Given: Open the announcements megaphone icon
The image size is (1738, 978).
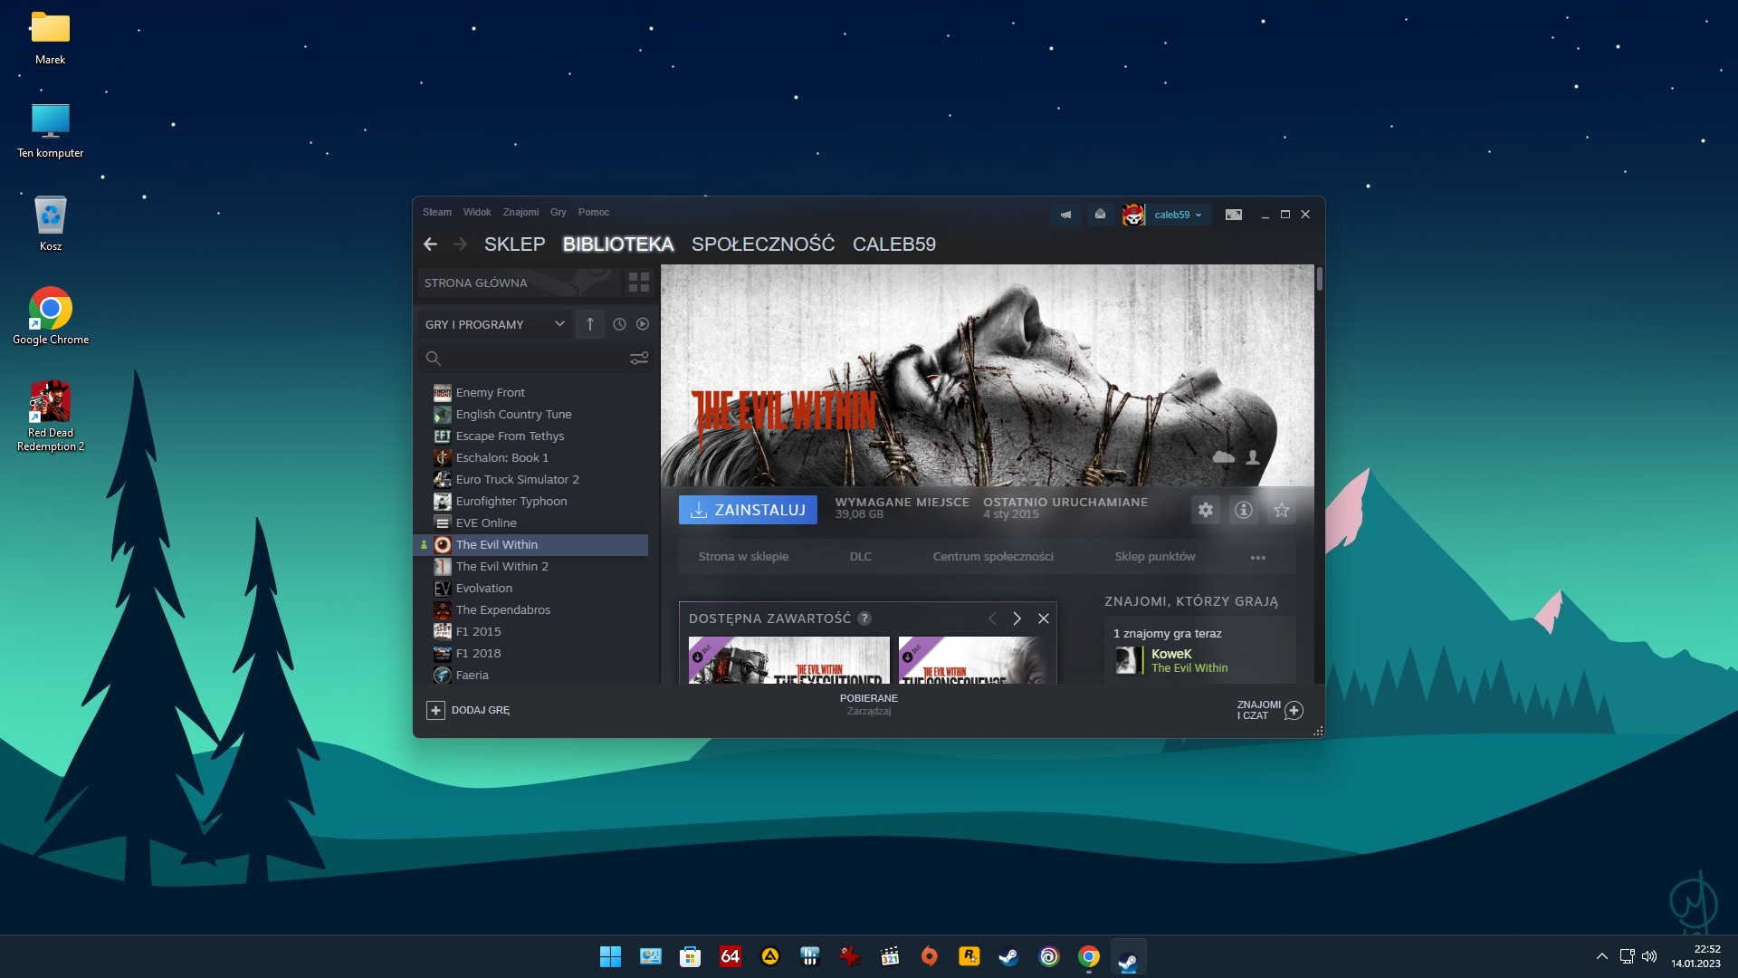Looking at the screenshot, I should (1065, 215).
